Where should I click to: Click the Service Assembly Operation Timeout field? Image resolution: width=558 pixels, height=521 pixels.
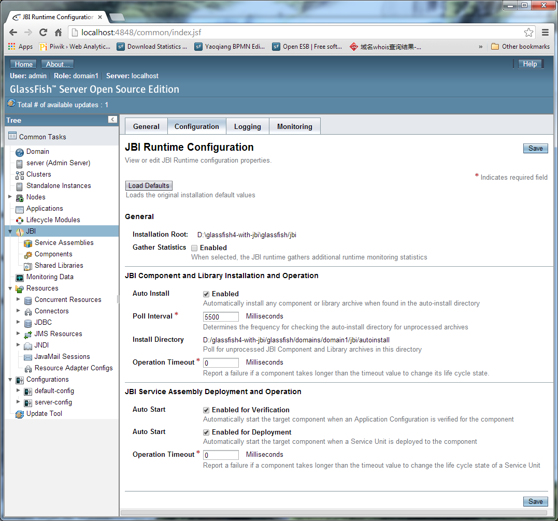(x=221, y=455)
